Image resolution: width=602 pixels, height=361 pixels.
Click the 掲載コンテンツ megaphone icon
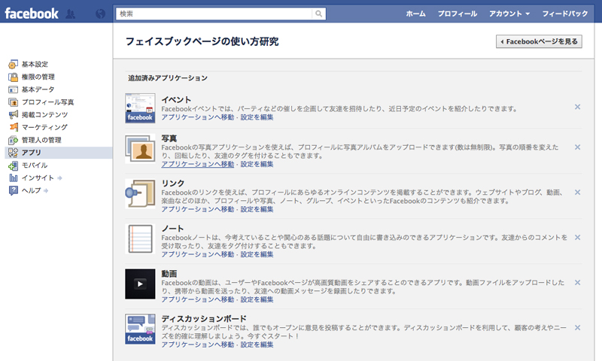[x=13, y=115]
